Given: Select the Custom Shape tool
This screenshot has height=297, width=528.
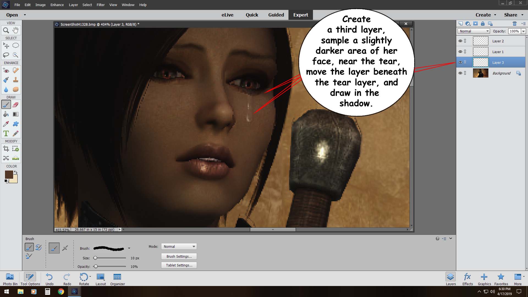Looking at the screenshot, I should pos(16,124).
